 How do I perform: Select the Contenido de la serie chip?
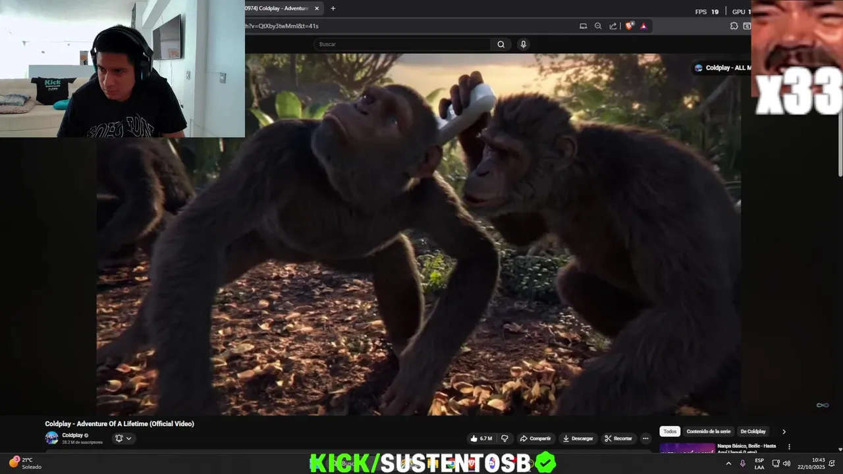(709, 432)
